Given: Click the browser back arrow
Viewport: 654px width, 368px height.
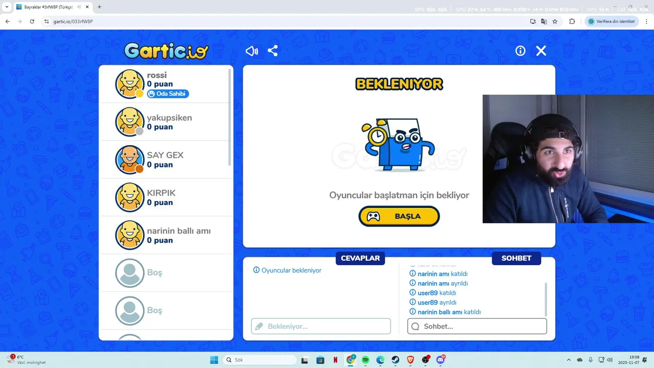Looking at the screenshot, I should [7, 21].
